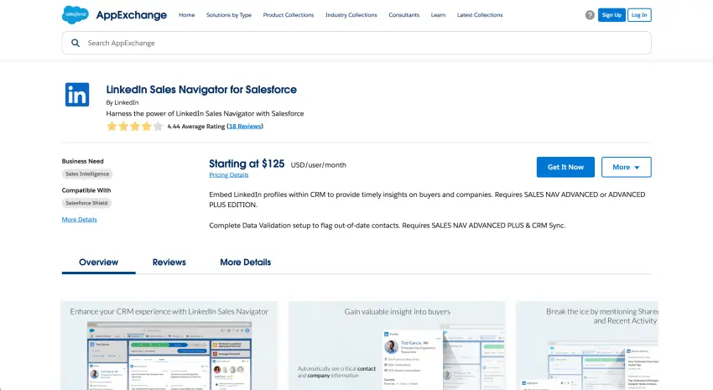Image resolution: width=713 pixels, height=390 pixels.
Task: Click the Sales Intelligence tag
Action: (x=87, y=174)
